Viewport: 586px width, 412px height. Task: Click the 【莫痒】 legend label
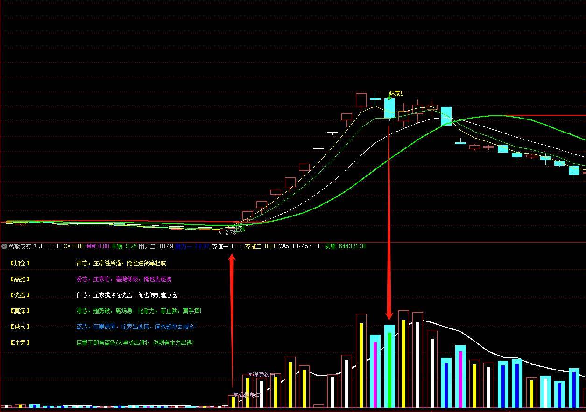(x=20, y=311)
